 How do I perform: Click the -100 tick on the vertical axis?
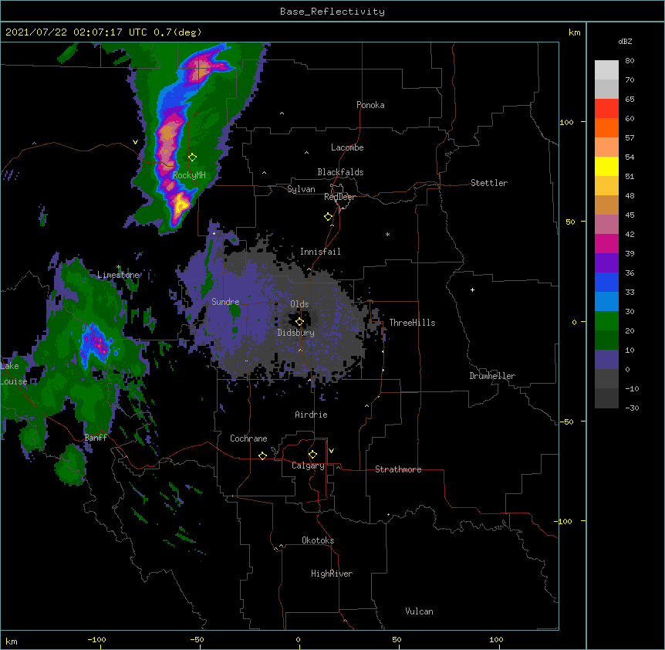564,521
